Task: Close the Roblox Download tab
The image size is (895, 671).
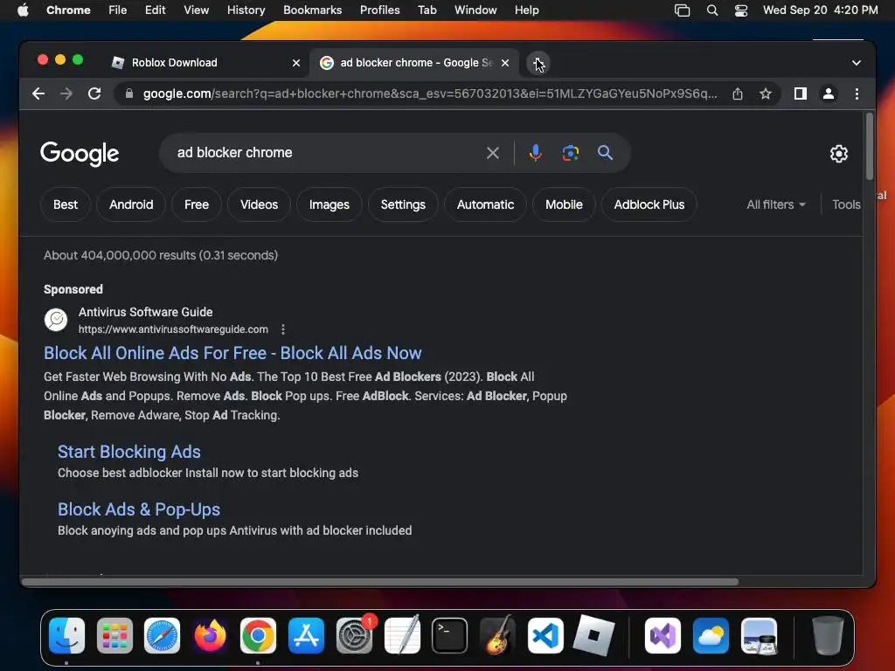Action: [295, 63]
